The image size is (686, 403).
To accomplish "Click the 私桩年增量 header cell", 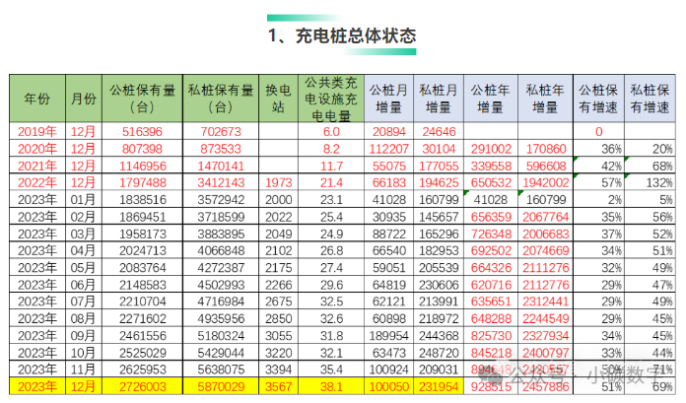I will pyautogui.click(x=545, y=99).
